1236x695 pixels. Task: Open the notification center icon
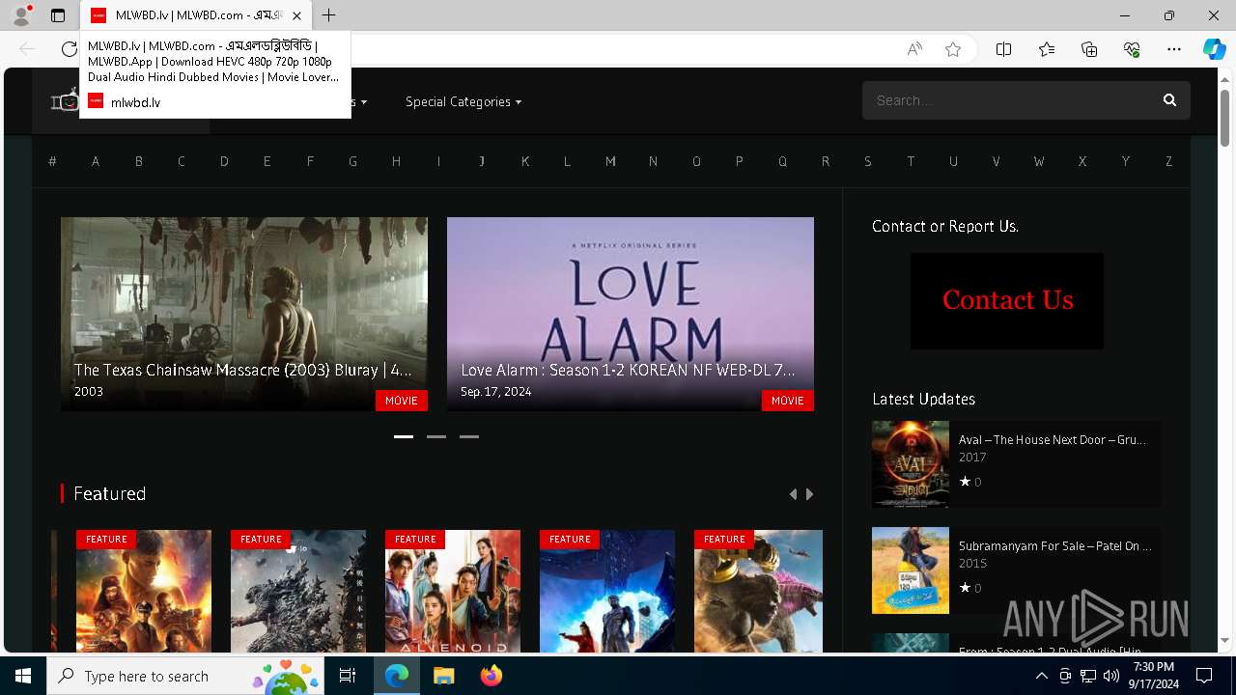[1204, 676]
